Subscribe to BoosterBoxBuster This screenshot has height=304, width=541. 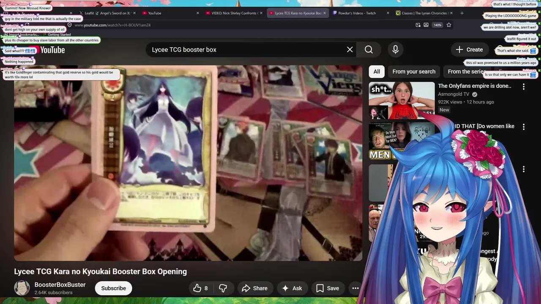coord(113,288)
